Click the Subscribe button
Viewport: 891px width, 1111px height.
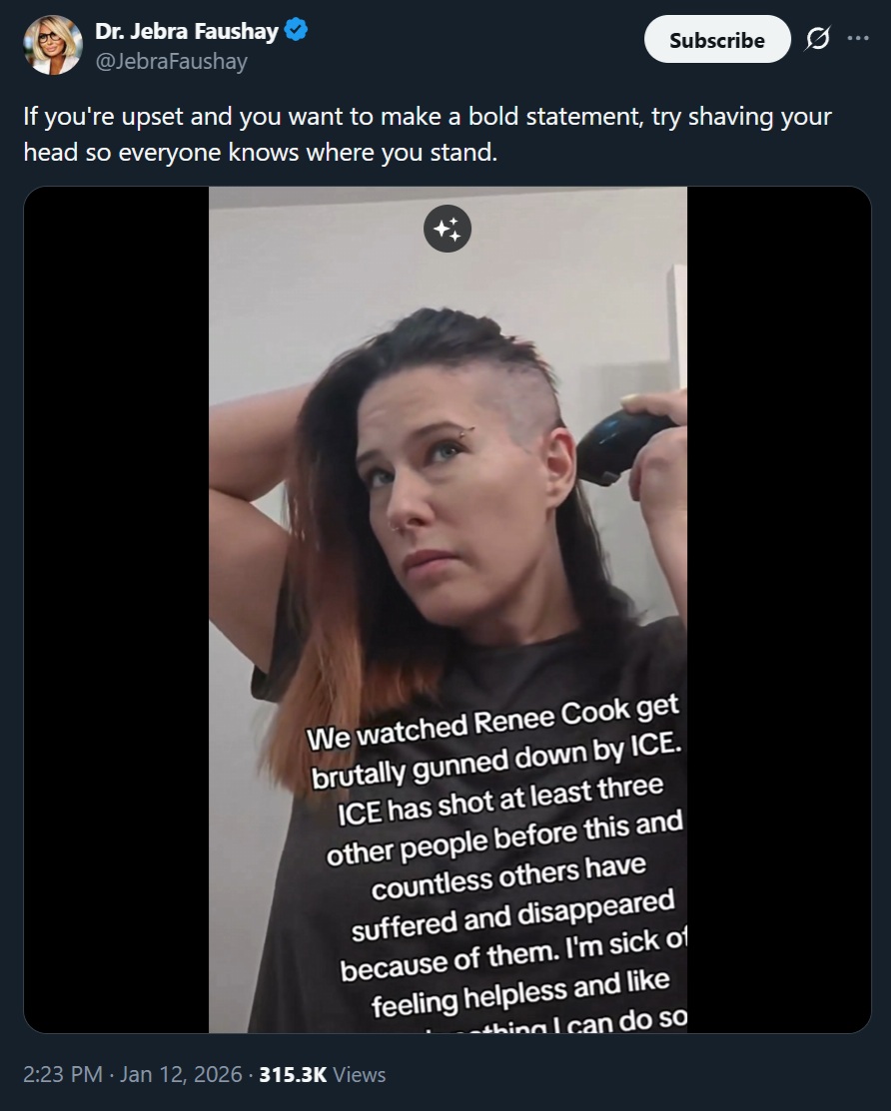point(716,40)
